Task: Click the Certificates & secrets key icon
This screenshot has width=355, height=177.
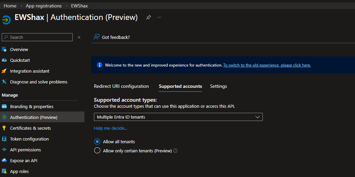Action: [4, 128]
